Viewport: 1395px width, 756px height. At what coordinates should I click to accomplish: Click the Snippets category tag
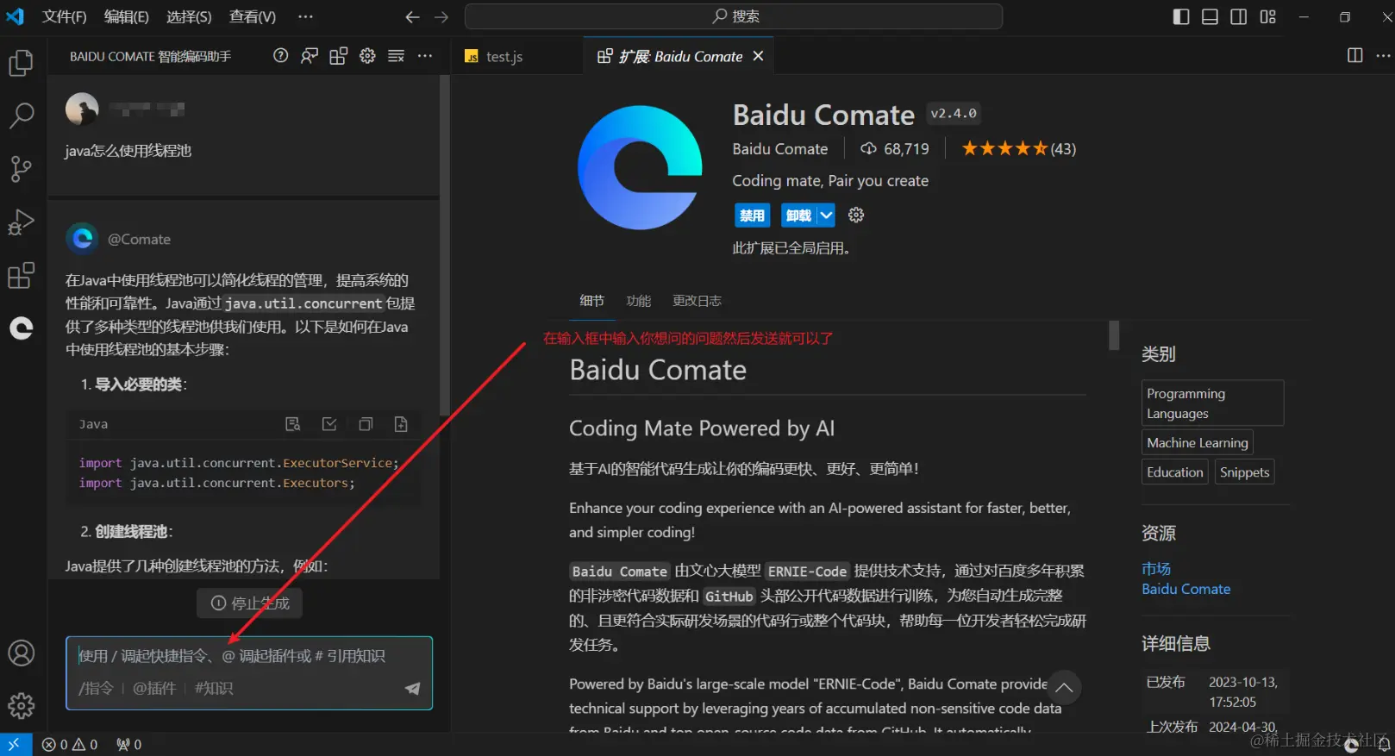tap(1245, 472)
